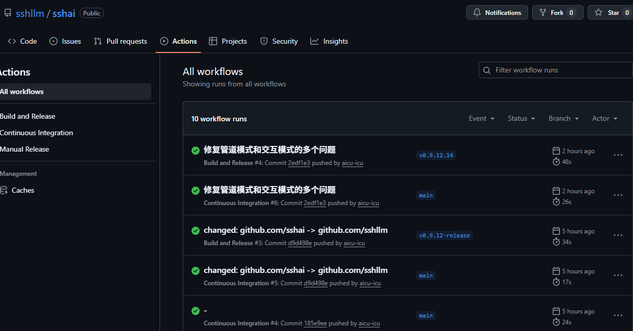Open the Status filter dropdown
633x331 pixels.
(521, 118)
